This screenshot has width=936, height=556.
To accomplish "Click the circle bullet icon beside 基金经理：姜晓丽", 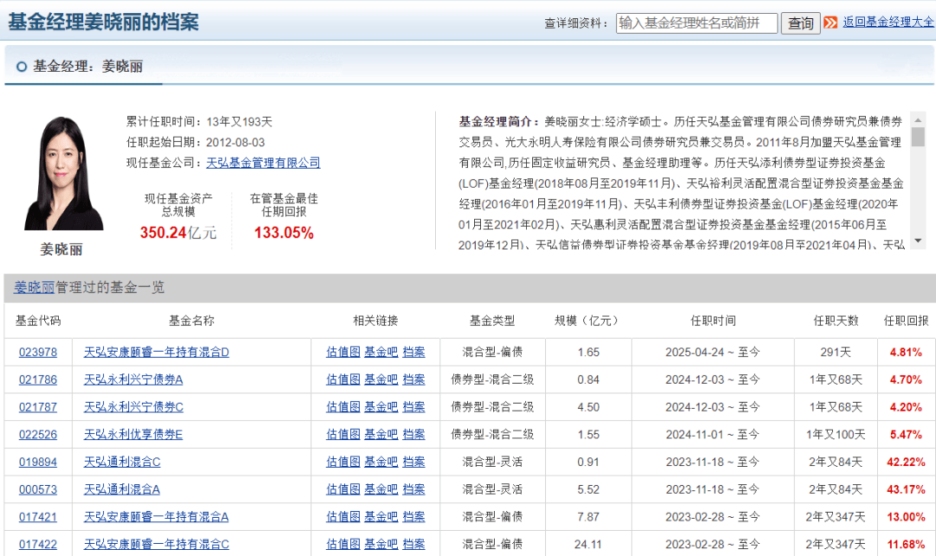I will coord(22,67).
